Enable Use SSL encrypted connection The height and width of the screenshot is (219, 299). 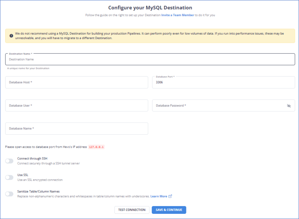(8, 177)
